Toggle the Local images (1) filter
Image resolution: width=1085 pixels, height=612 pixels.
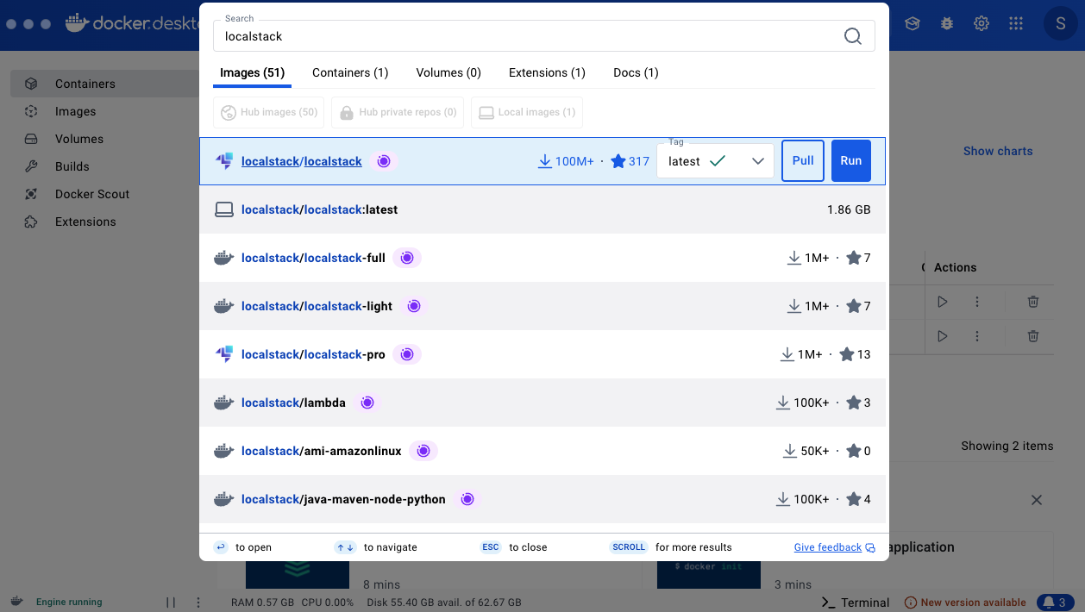(x=527, y=112)
